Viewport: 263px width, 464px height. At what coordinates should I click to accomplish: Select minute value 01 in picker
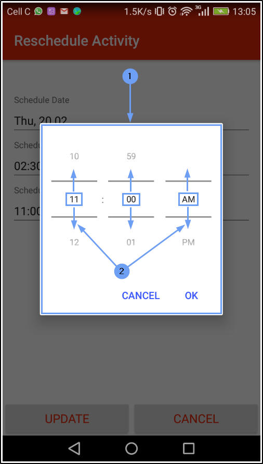[x=131, y=242]
